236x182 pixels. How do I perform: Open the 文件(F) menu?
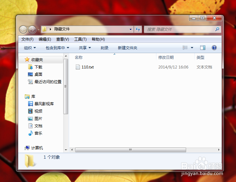pyautogui.click(x=27, y=39)
